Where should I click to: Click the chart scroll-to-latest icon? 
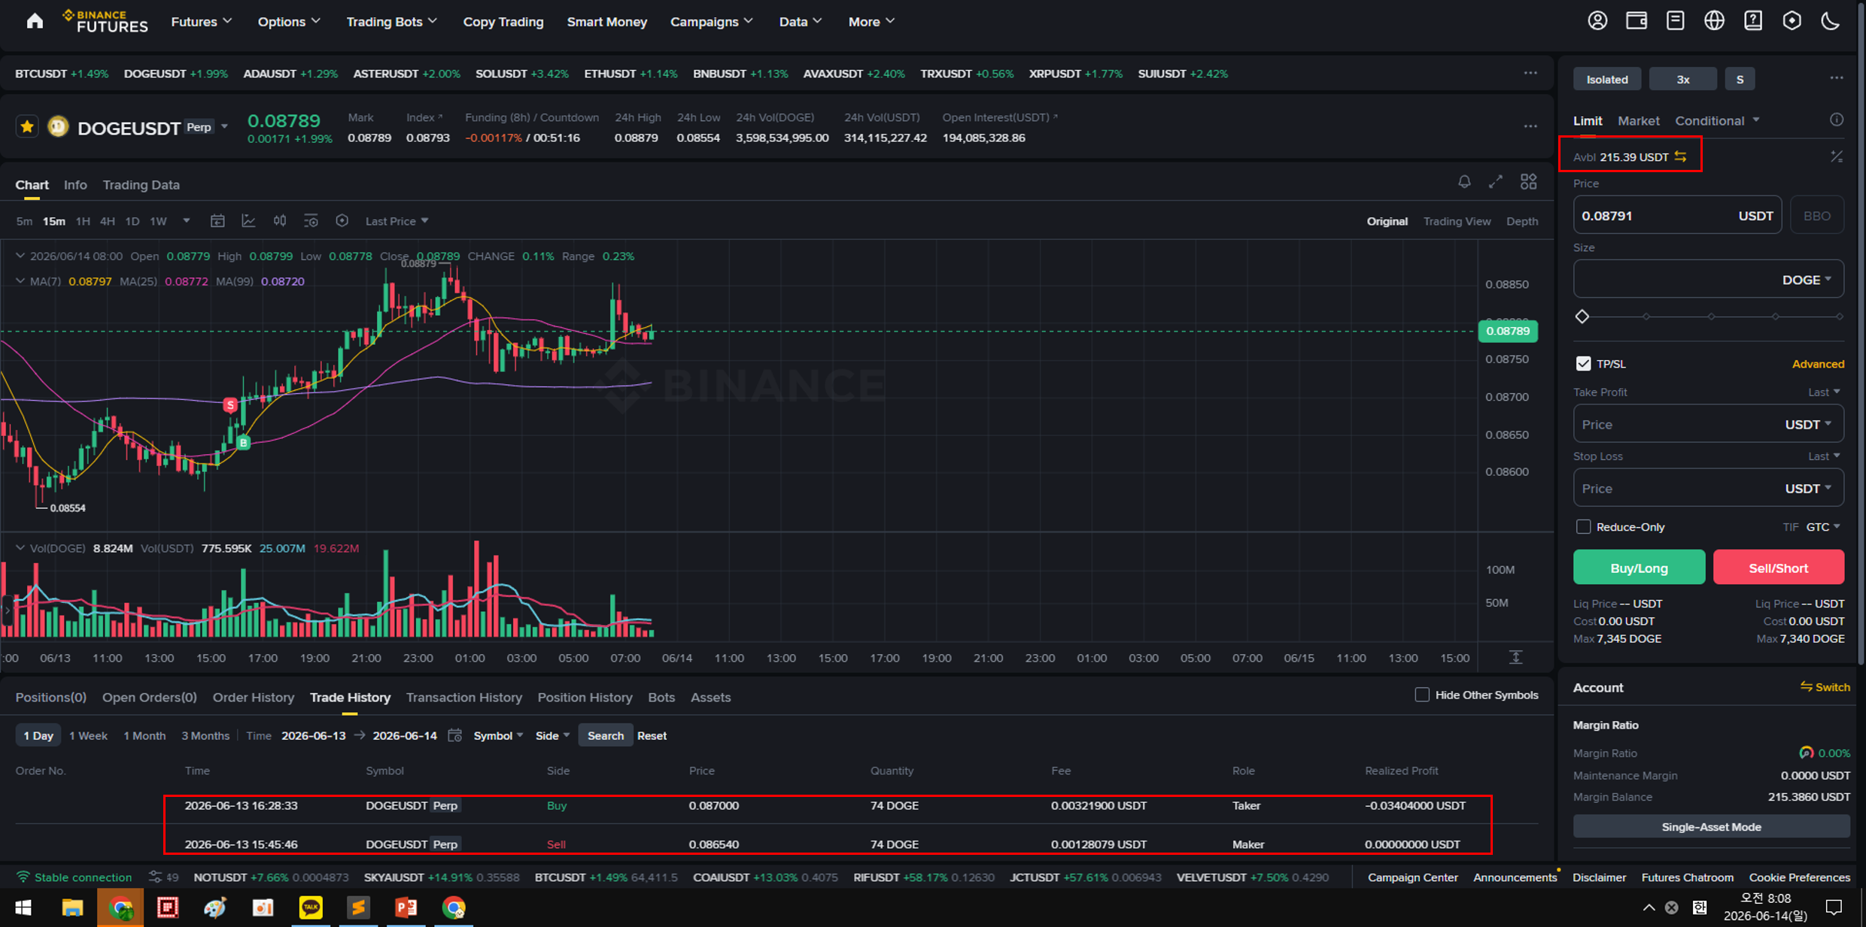point(1515,657)
